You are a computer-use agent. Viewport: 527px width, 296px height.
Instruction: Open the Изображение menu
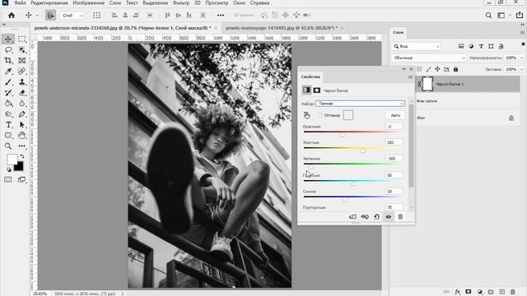click(x=88, y=2)
